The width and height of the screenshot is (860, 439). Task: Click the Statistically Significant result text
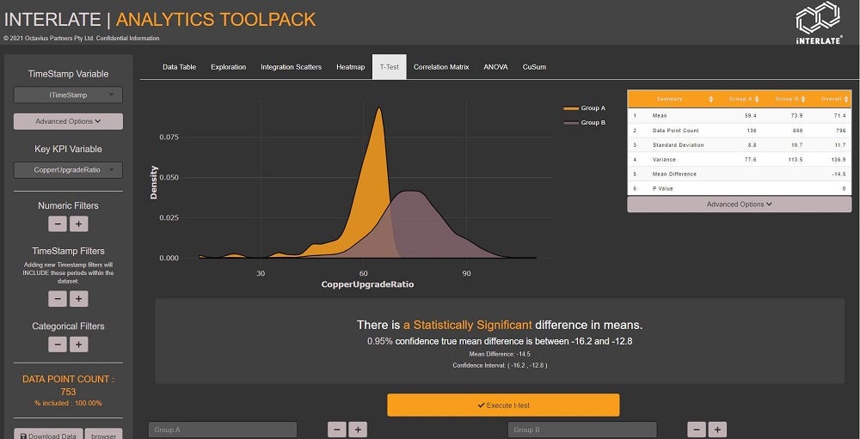tap(468, 325)
